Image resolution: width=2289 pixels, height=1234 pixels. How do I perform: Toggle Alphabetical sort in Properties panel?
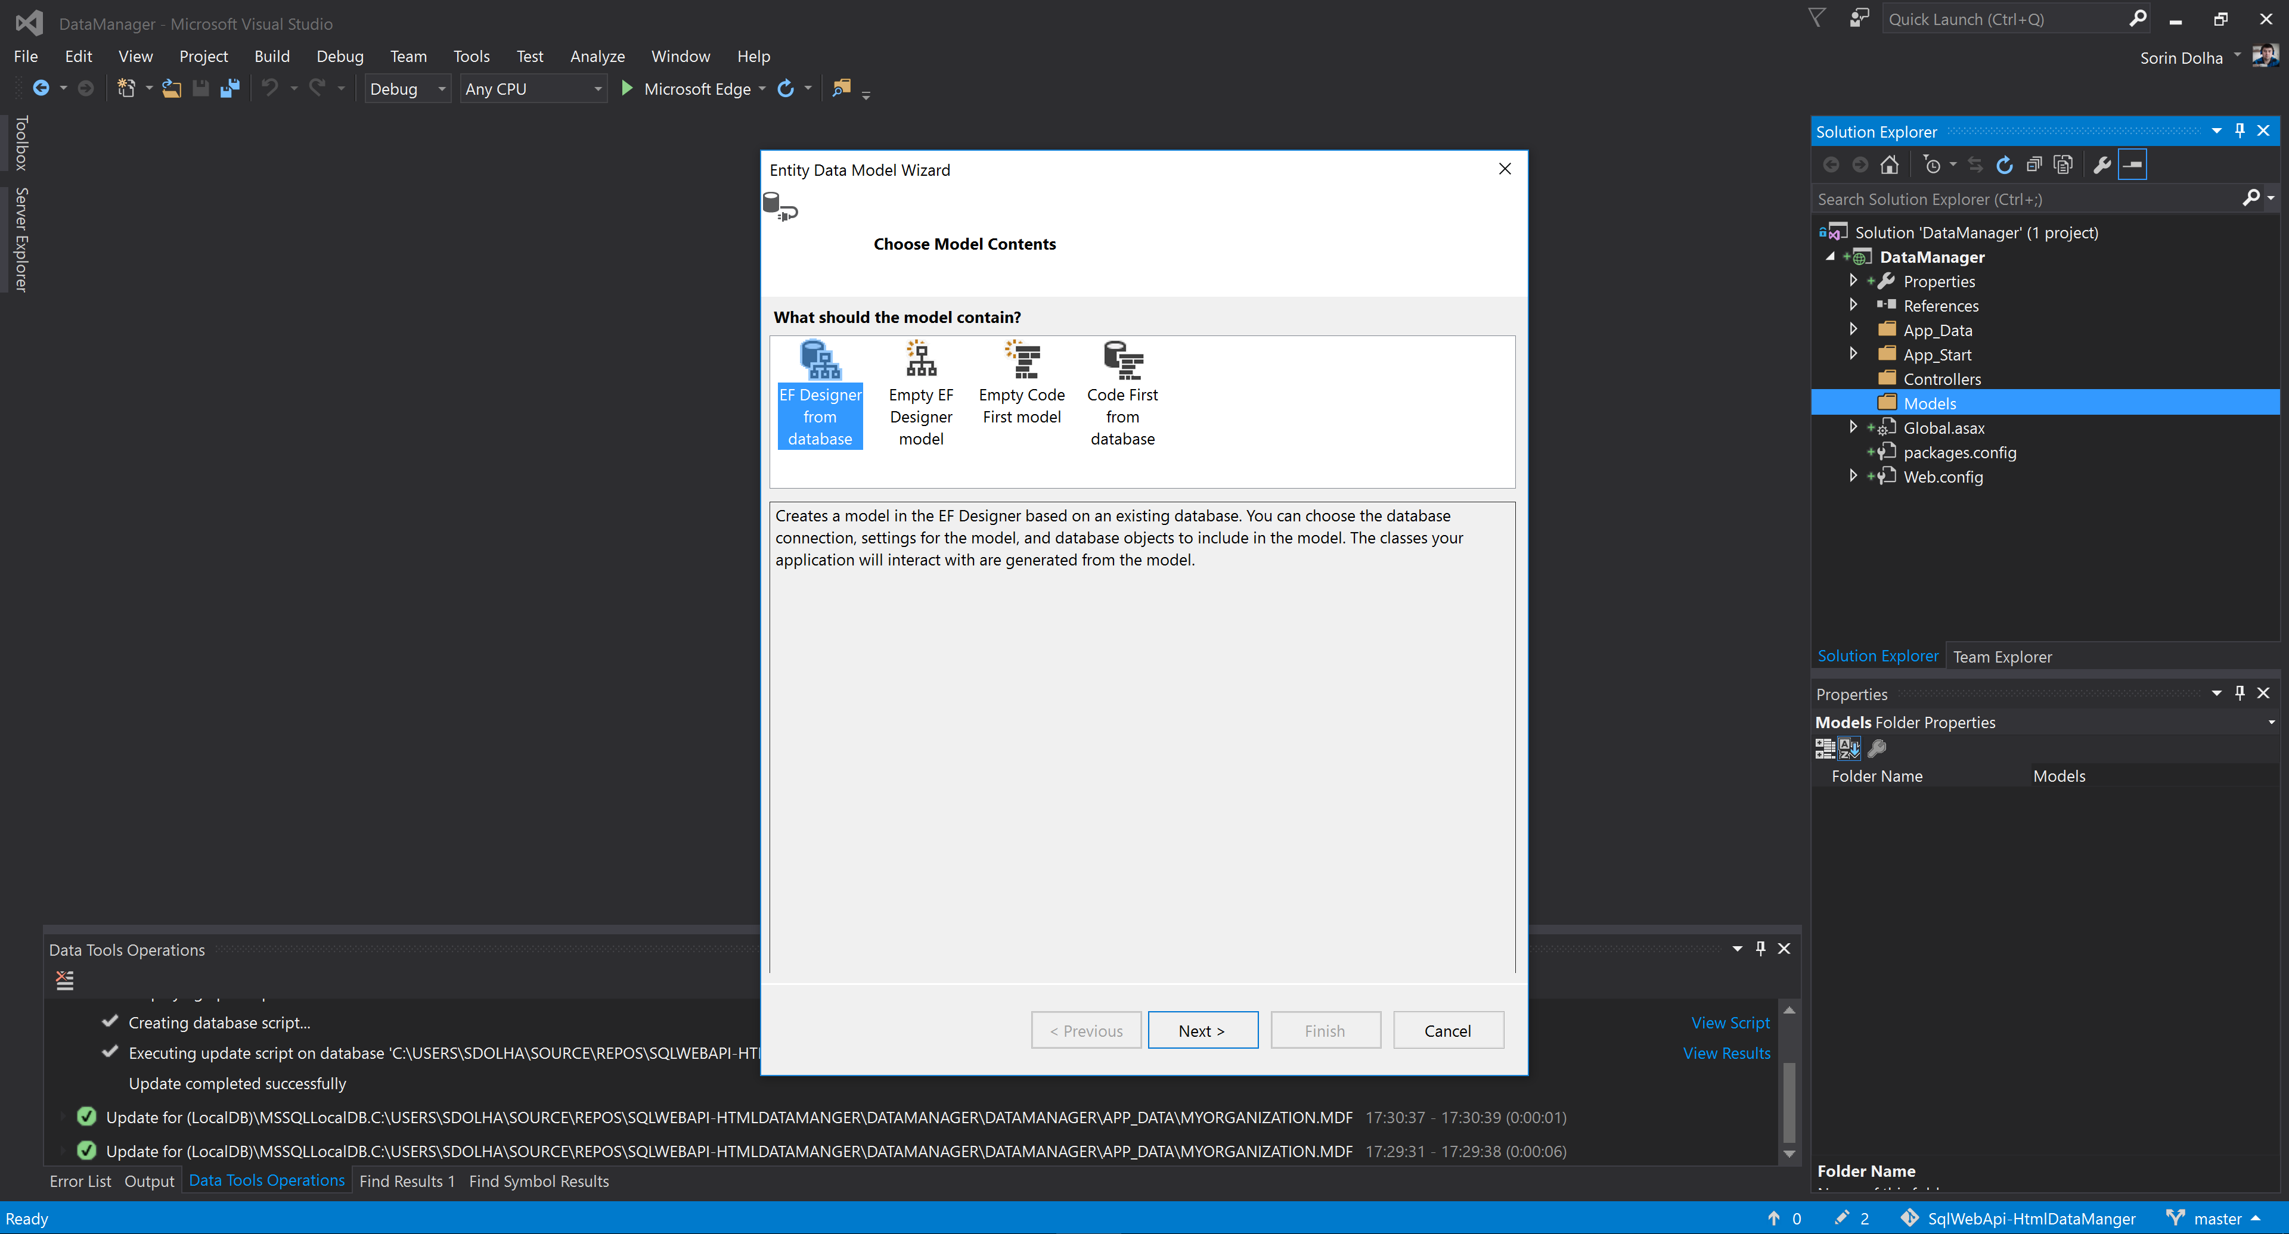(1850, 749)
